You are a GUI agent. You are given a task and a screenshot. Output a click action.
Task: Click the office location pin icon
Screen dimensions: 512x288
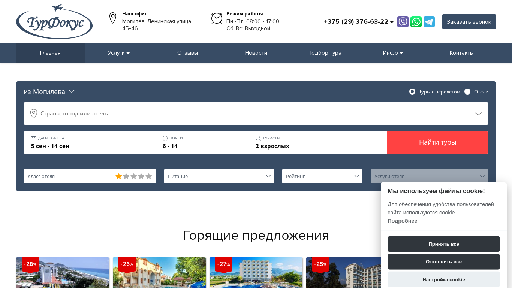click(x=113, y=18)
